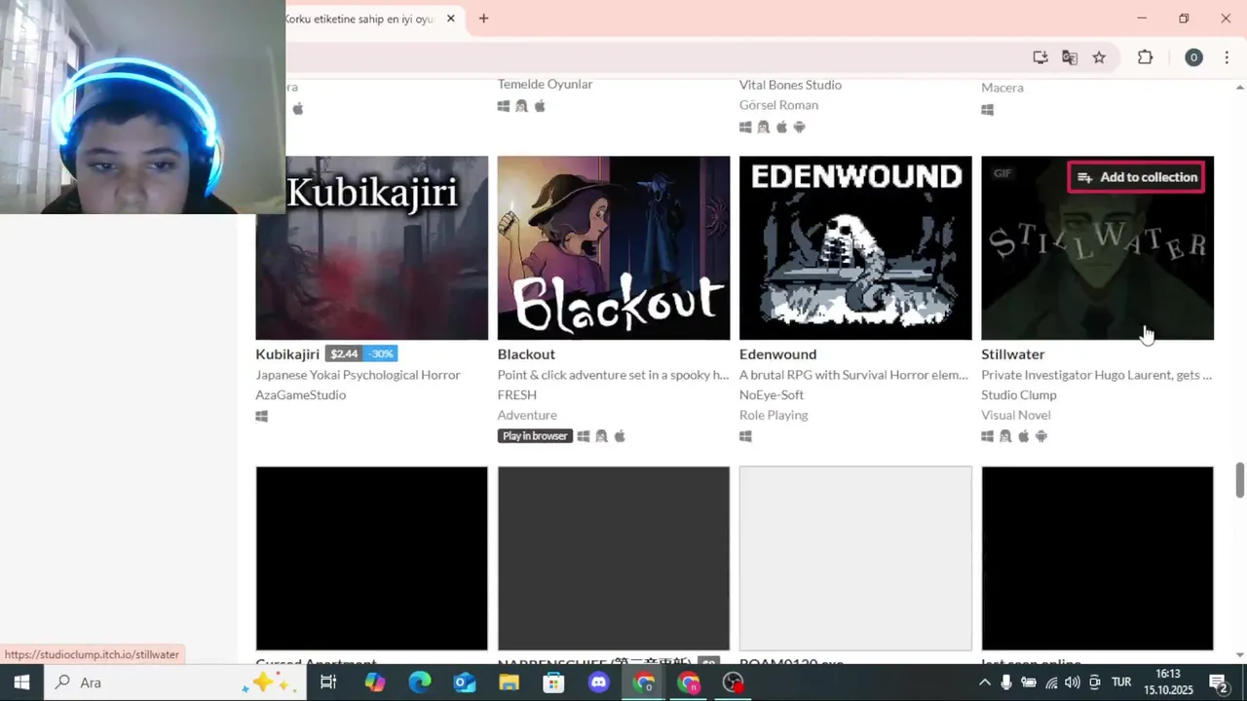Click the Visual Novel genre under Stillwater
1247x701 pixels.
1015,416
